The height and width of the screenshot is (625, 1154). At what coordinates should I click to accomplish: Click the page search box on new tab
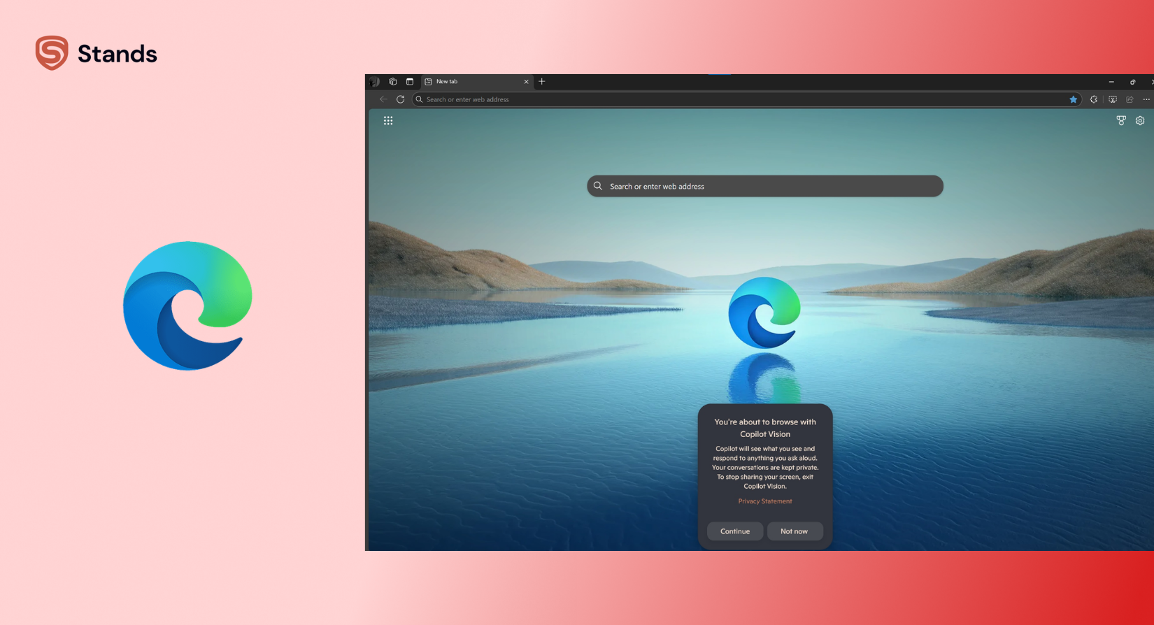765,186
